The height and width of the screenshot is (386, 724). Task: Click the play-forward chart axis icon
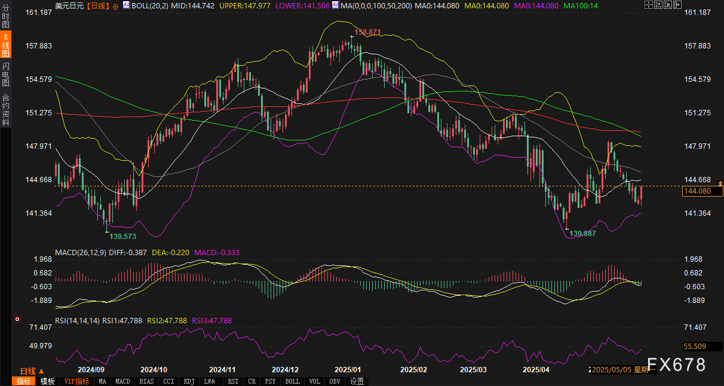coord(669,5)
